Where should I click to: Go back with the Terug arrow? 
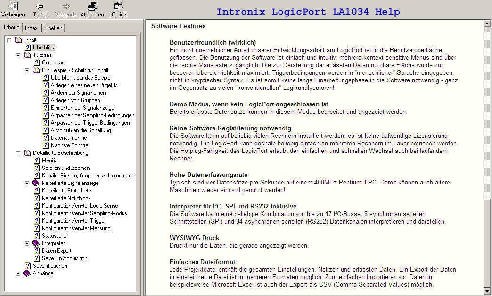pyautogui.click(x=40, y=6)
